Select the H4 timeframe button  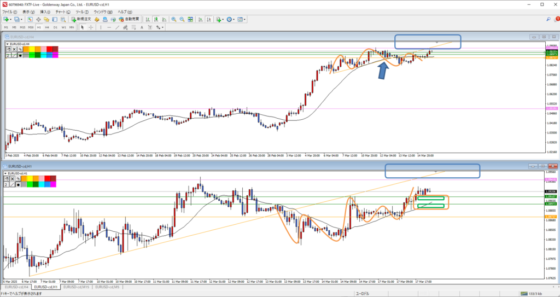tap(47, 27)
